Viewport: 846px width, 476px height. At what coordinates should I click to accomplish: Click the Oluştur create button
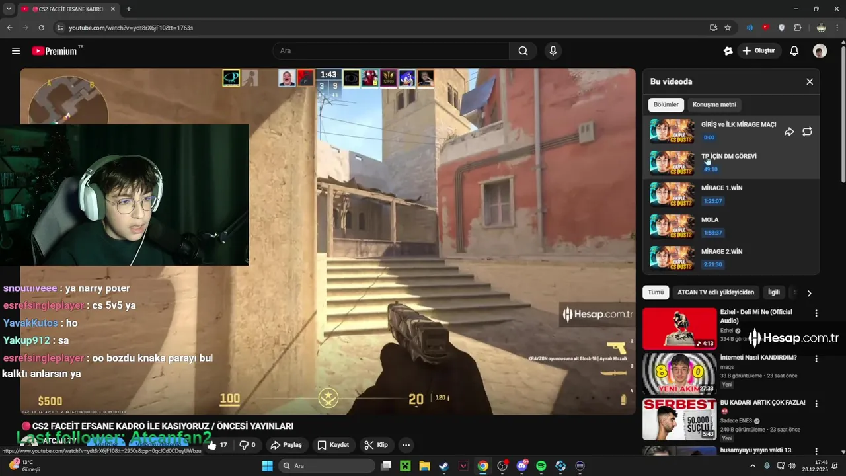759,51
